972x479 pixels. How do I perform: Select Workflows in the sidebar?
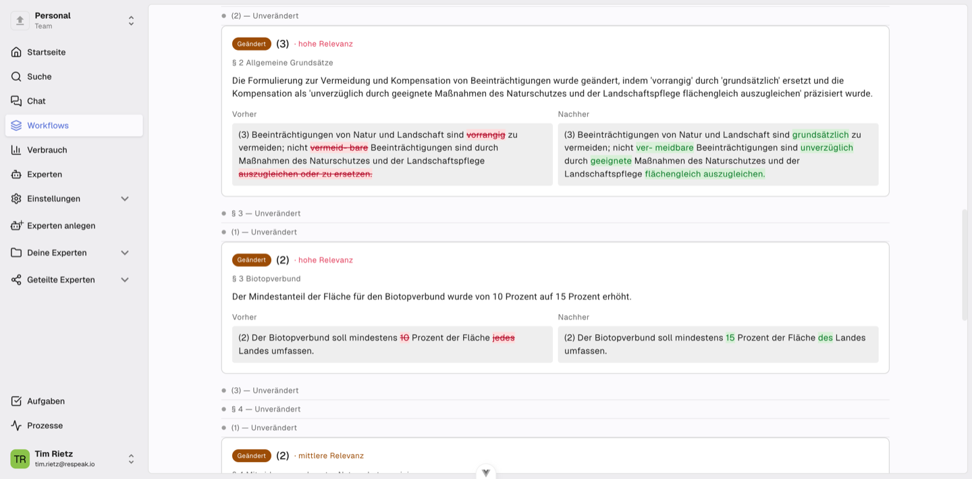coord(74,126)
